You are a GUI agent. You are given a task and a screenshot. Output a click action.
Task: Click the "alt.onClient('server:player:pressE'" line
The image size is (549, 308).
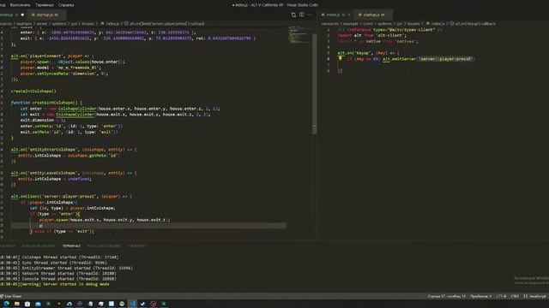[x=71, y=196]
